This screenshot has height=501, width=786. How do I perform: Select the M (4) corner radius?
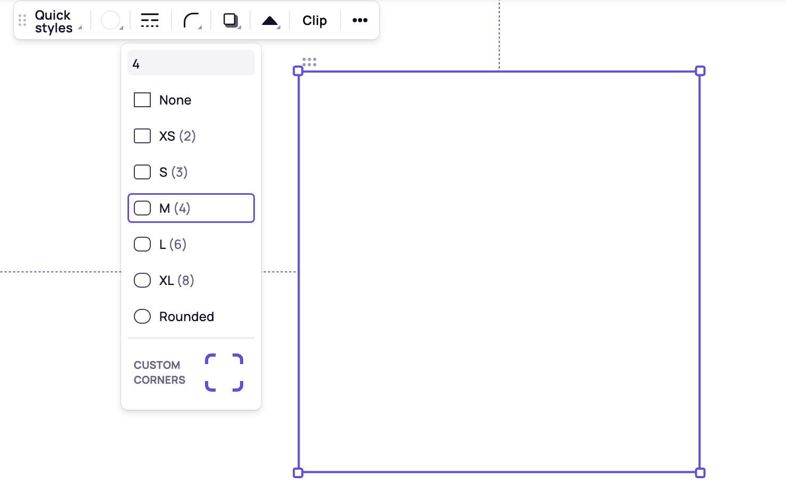[191, 208]
